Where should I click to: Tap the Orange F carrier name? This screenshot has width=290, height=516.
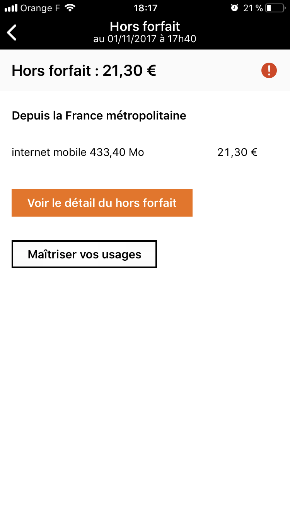40,8
